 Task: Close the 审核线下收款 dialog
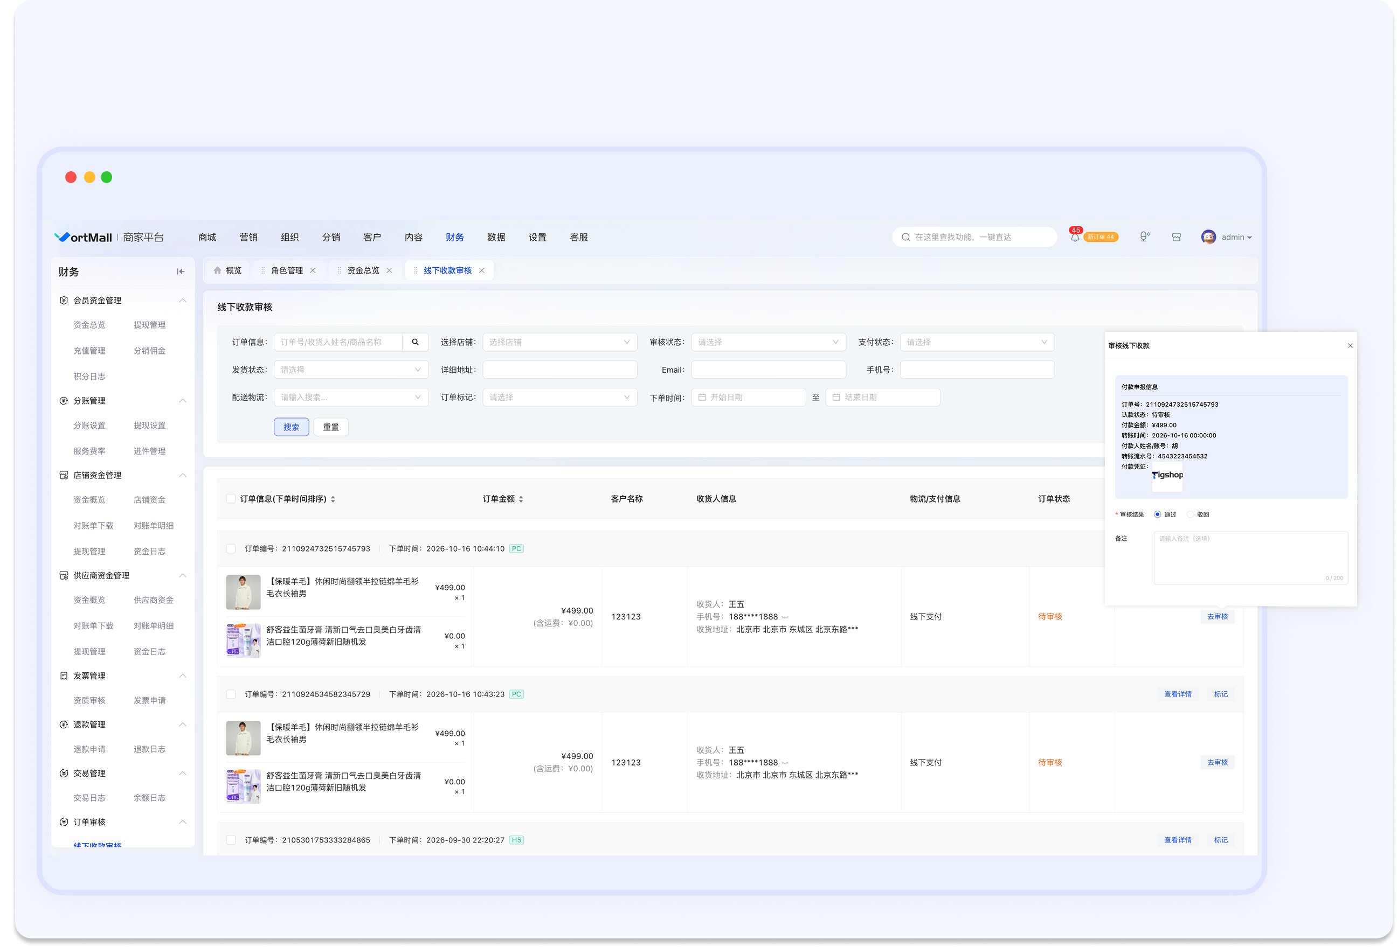click(x=1350, y=345)
